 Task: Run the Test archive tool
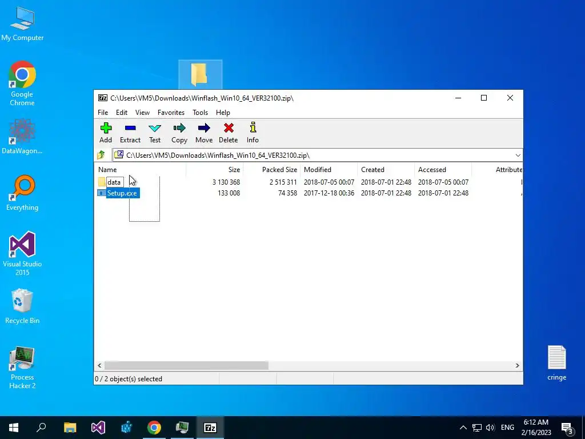[x=155, y=133]
